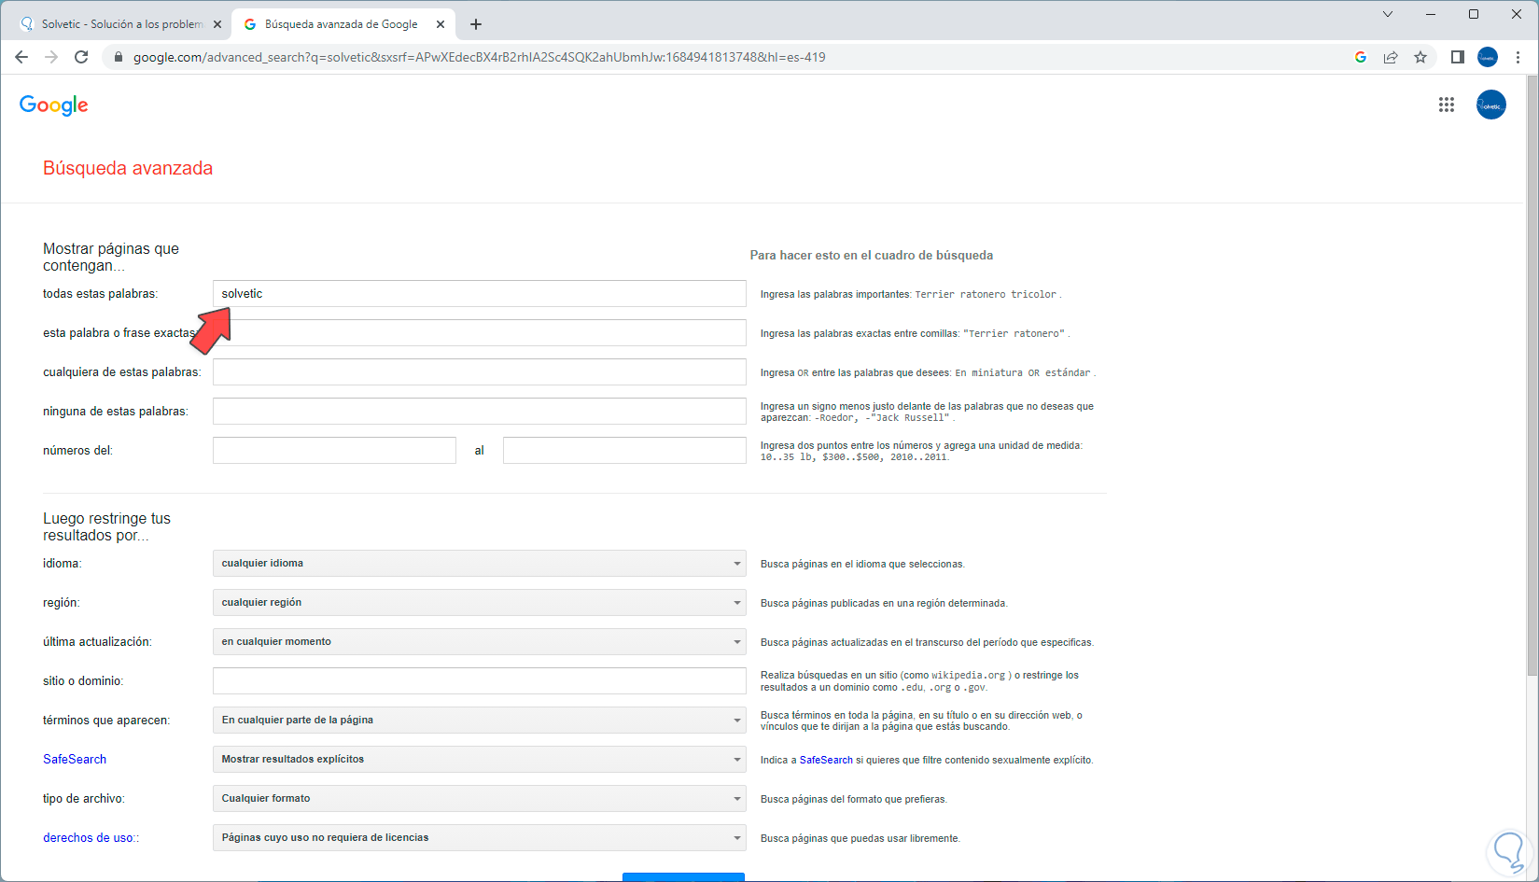Expand the región dropdown
The height and width of the screenshot is (882, 1539).
pos(480,603)
